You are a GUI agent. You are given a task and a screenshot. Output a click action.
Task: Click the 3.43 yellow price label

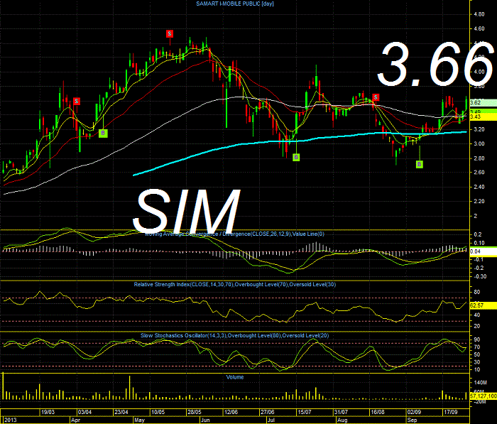click(x=483, y=116)
